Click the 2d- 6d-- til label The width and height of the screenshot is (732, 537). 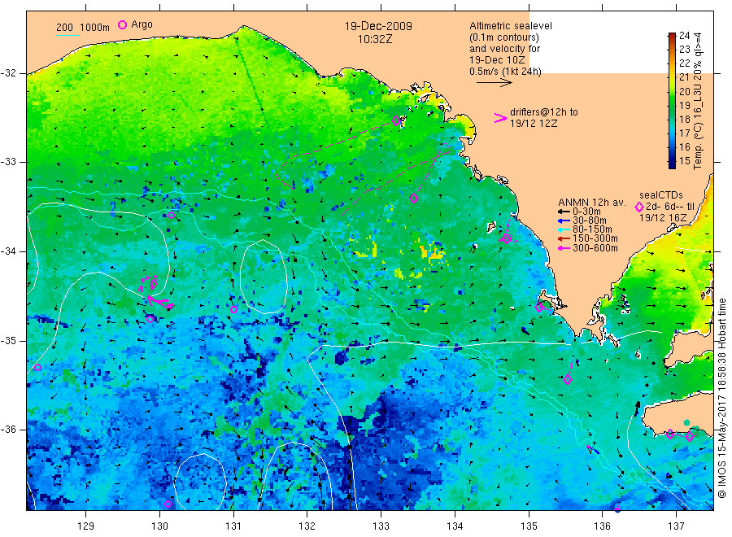click(x=670, y=207)
